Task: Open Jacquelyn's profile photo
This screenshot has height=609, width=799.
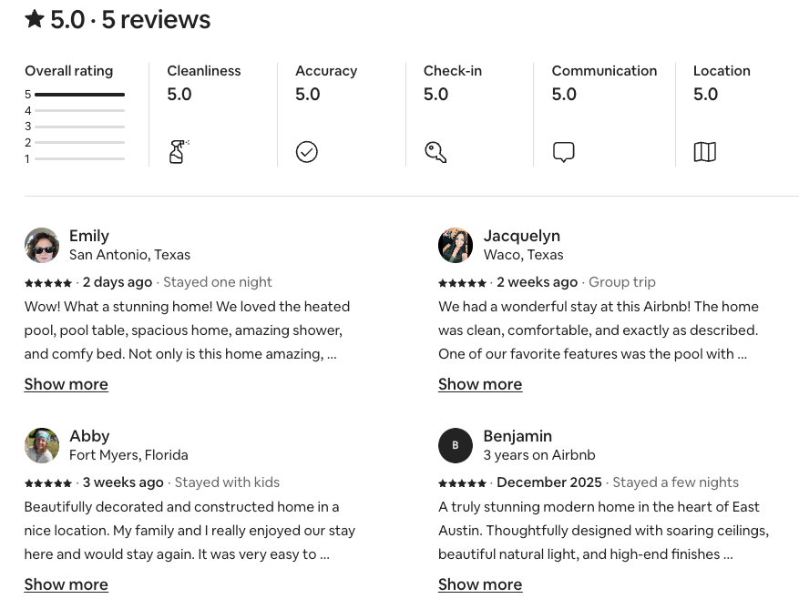Action: (456, 245)
